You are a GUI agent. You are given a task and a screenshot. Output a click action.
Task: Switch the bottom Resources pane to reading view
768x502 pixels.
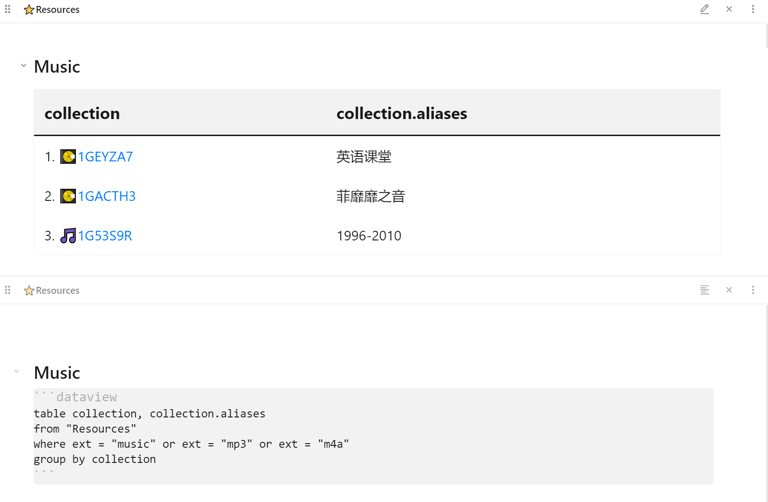705,290
